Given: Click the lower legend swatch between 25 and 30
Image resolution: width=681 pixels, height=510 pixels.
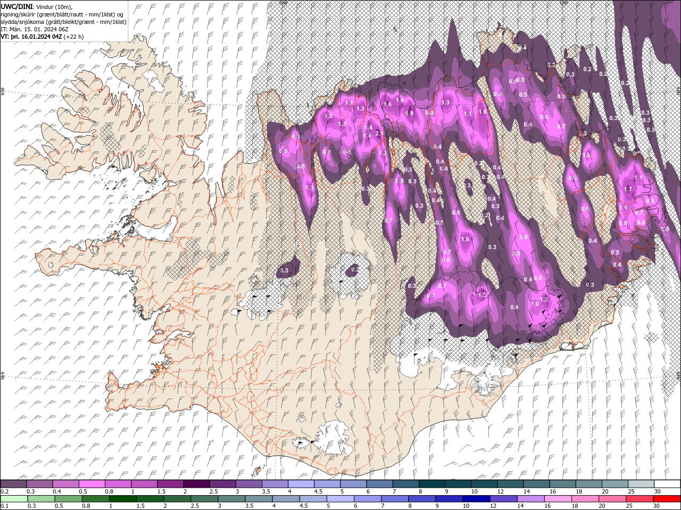Looking at the screenshot, I should click(x=640, y=499).
